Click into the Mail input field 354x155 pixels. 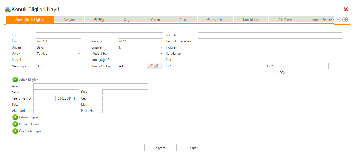(125, 105)
